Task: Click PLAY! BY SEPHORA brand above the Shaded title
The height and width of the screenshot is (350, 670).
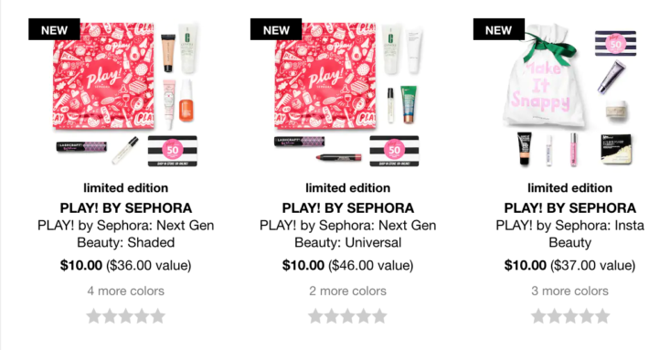Action: (x=125, y=208)
